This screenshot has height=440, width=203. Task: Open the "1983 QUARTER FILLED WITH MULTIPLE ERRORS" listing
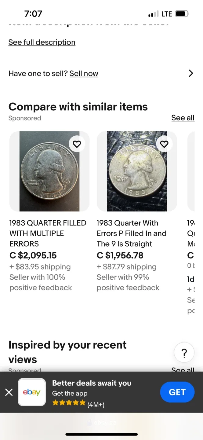coord(48,233)
